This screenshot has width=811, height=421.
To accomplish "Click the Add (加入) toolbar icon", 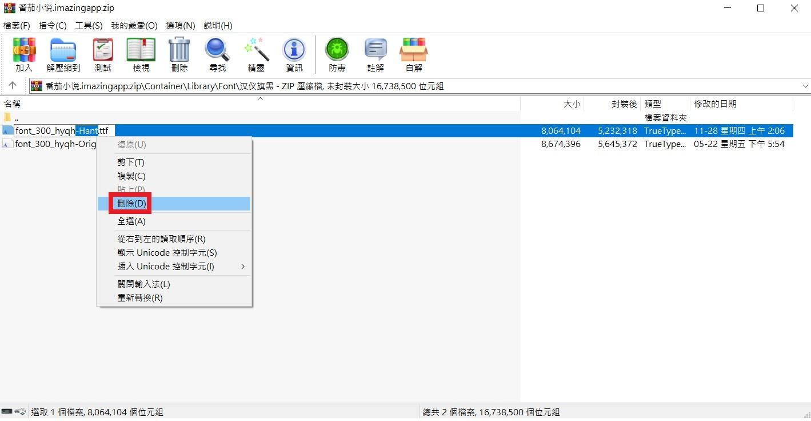I will 24,55.
